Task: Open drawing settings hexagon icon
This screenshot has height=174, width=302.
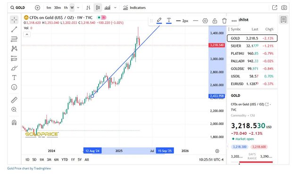Action: click(205, 21)
